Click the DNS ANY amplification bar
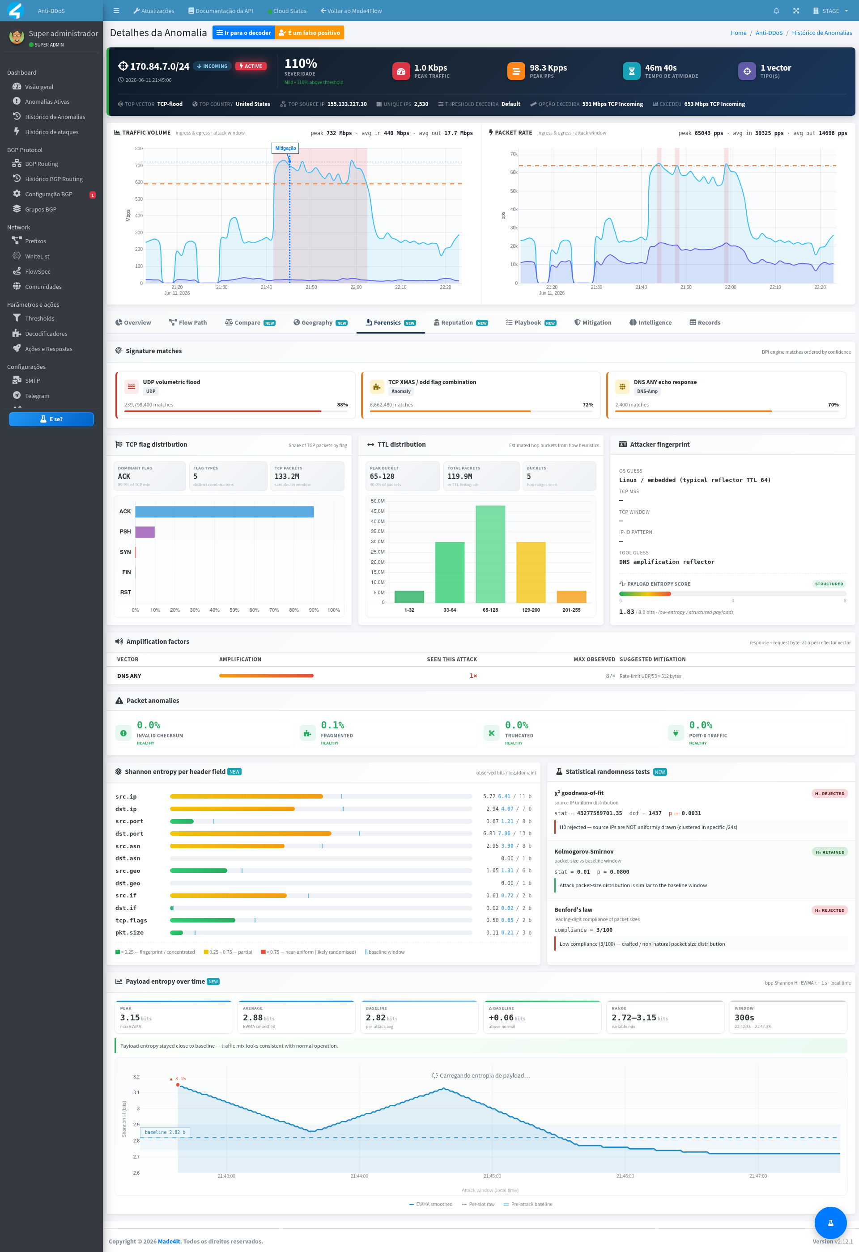 tap(266, 676)
